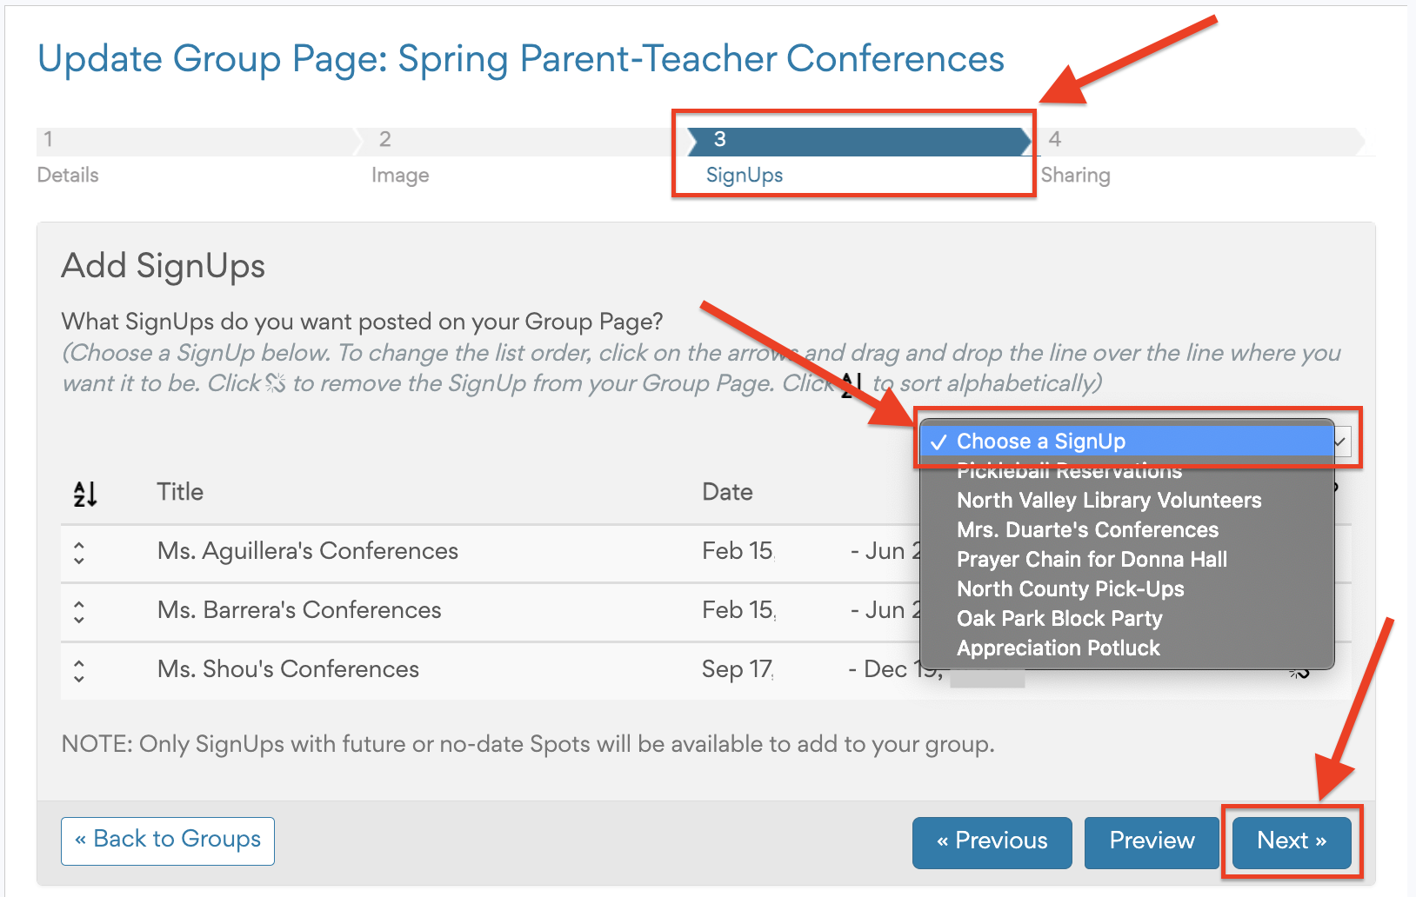Select North County Pick-Ups option

click(1070, 589)
